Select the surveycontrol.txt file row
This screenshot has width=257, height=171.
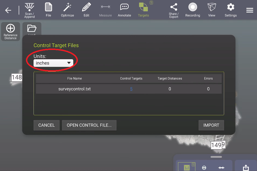[129, 89]
